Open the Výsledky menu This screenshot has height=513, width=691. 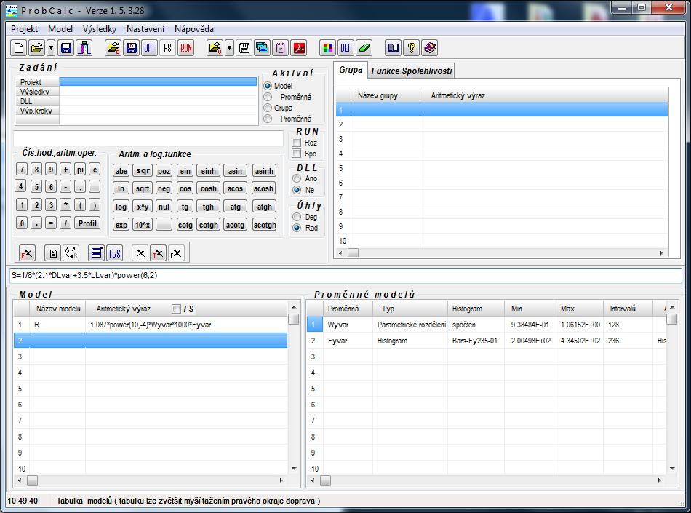100,29
